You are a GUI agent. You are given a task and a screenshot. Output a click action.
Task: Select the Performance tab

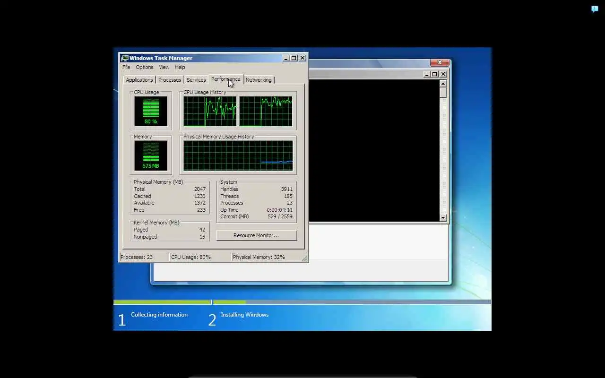pyautogui.click(x=225, y=79)
